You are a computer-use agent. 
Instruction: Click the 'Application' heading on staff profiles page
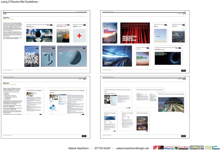click(x=6, y=83)
